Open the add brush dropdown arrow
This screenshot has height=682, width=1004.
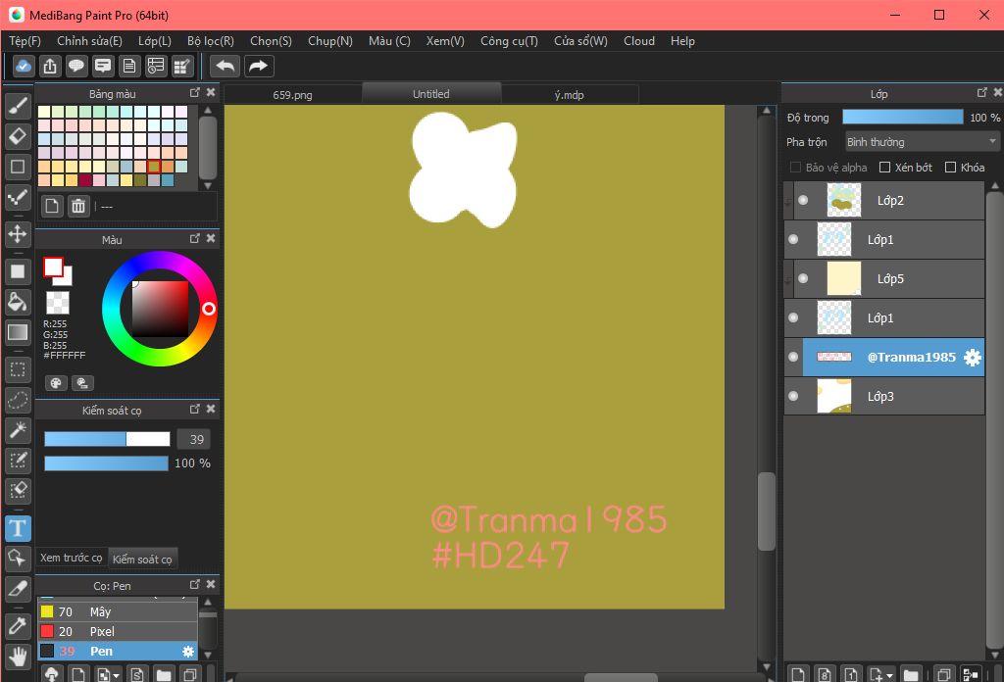[116, 675]
